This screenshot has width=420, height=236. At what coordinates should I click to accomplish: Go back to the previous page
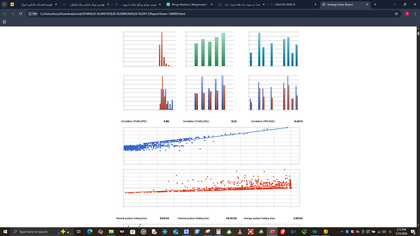coord(5,13)
